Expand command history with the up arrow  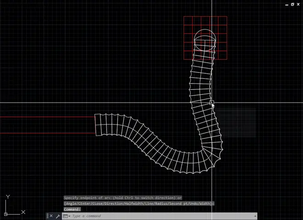click(x=255, y=216)
